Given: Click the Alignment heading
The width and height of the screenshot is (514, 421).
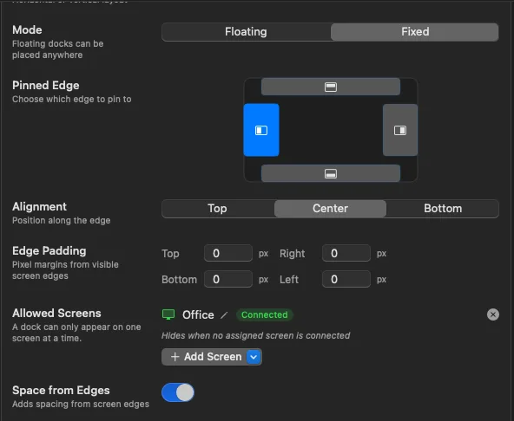Looking at the screenshot, I should click(x=39, y=207).
